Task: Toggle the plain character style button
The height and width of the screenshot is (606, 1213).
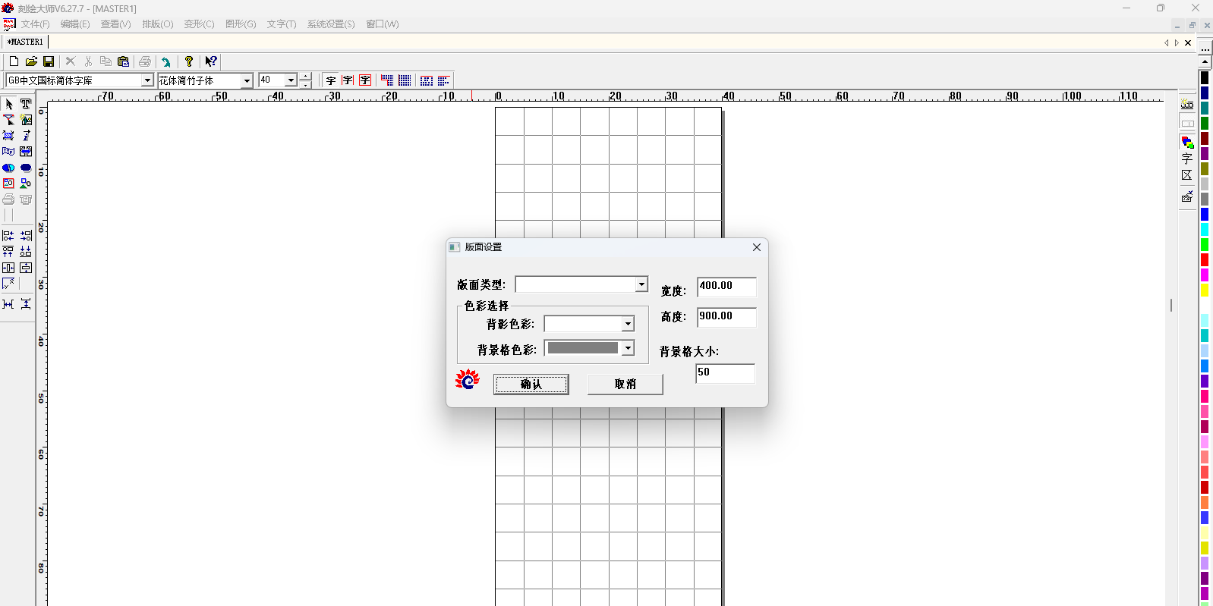Action: tap(331, 80)
